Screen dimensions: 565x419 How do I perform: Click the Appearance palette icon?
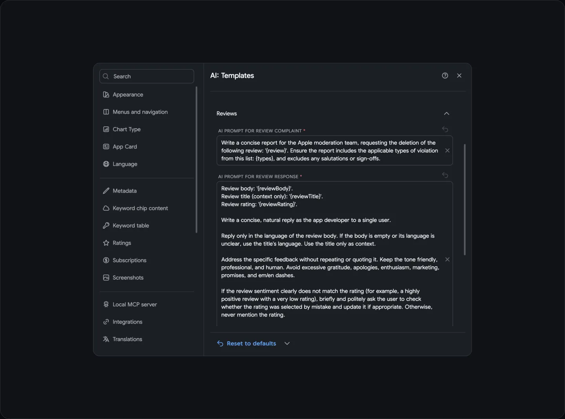click(x=106, y=95)
